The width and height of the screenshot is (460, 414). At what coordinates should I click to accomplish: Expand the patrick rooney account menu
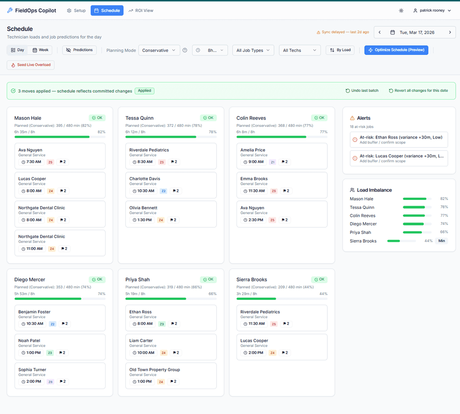(432, 10)
